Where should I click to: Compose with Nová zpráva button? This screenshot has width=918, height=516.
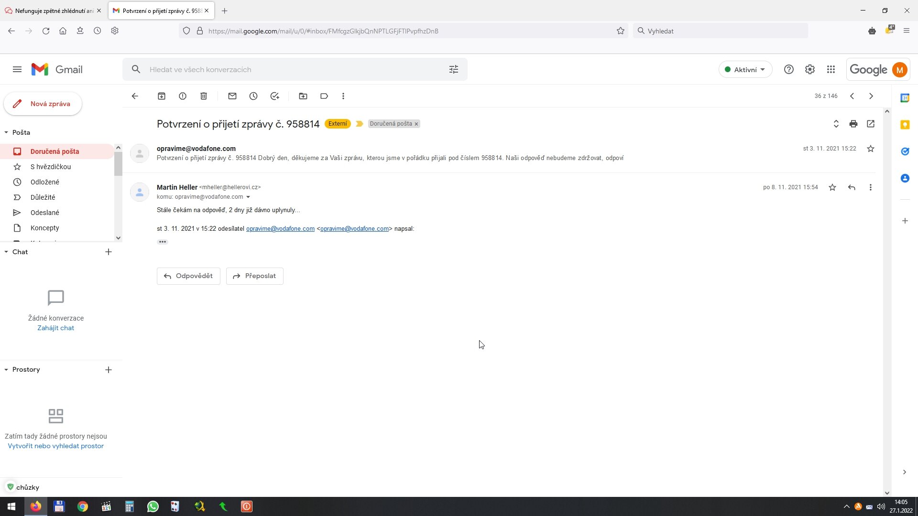pos(43,104)
